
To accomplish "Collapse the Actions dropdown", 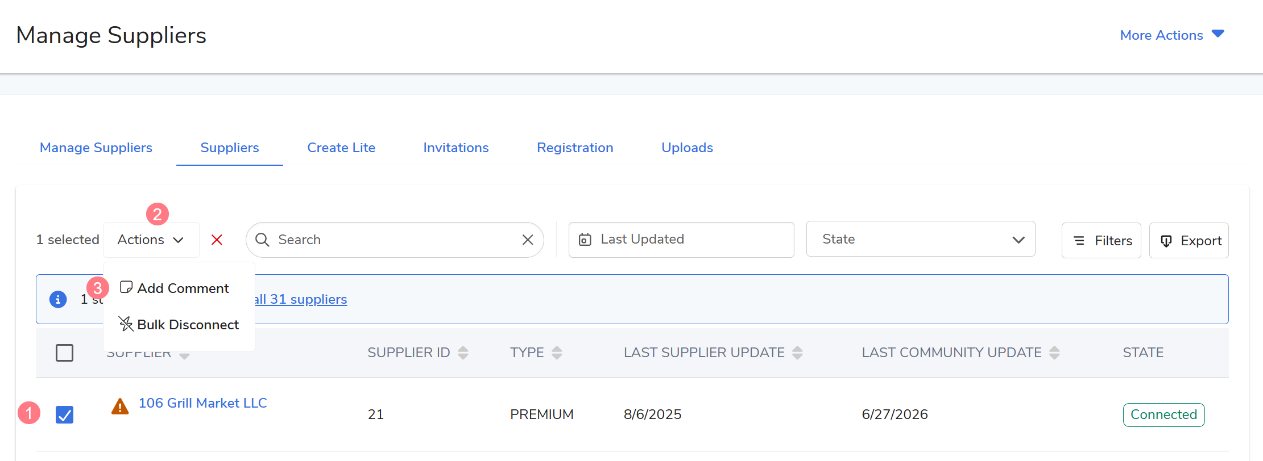I will 151,240.
